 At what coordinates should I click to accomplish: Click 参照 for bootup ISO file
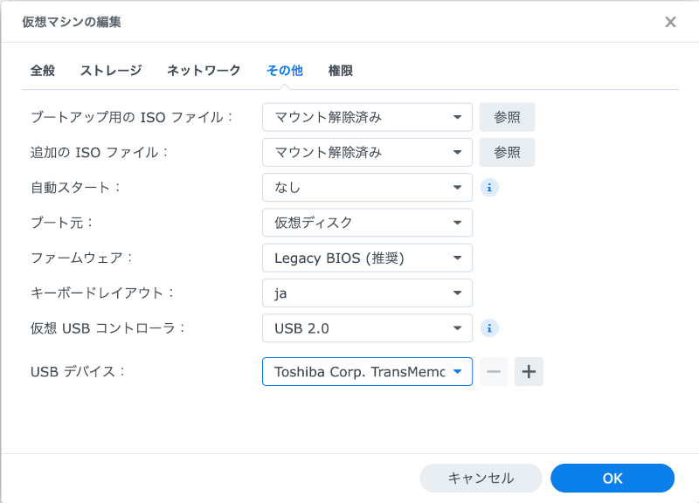click(x=507, y=117)
